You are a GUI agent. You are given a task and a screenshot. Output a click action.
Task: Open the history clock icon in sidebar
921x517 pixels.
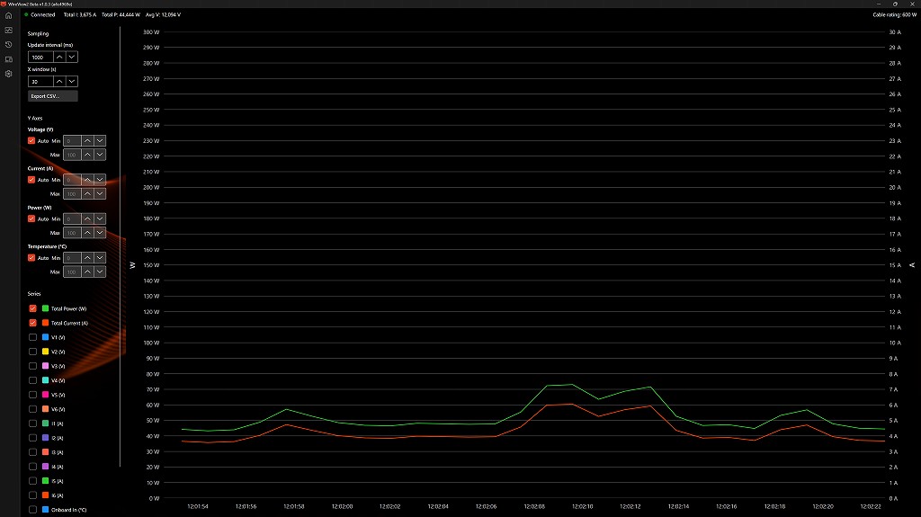pos(8,45)
